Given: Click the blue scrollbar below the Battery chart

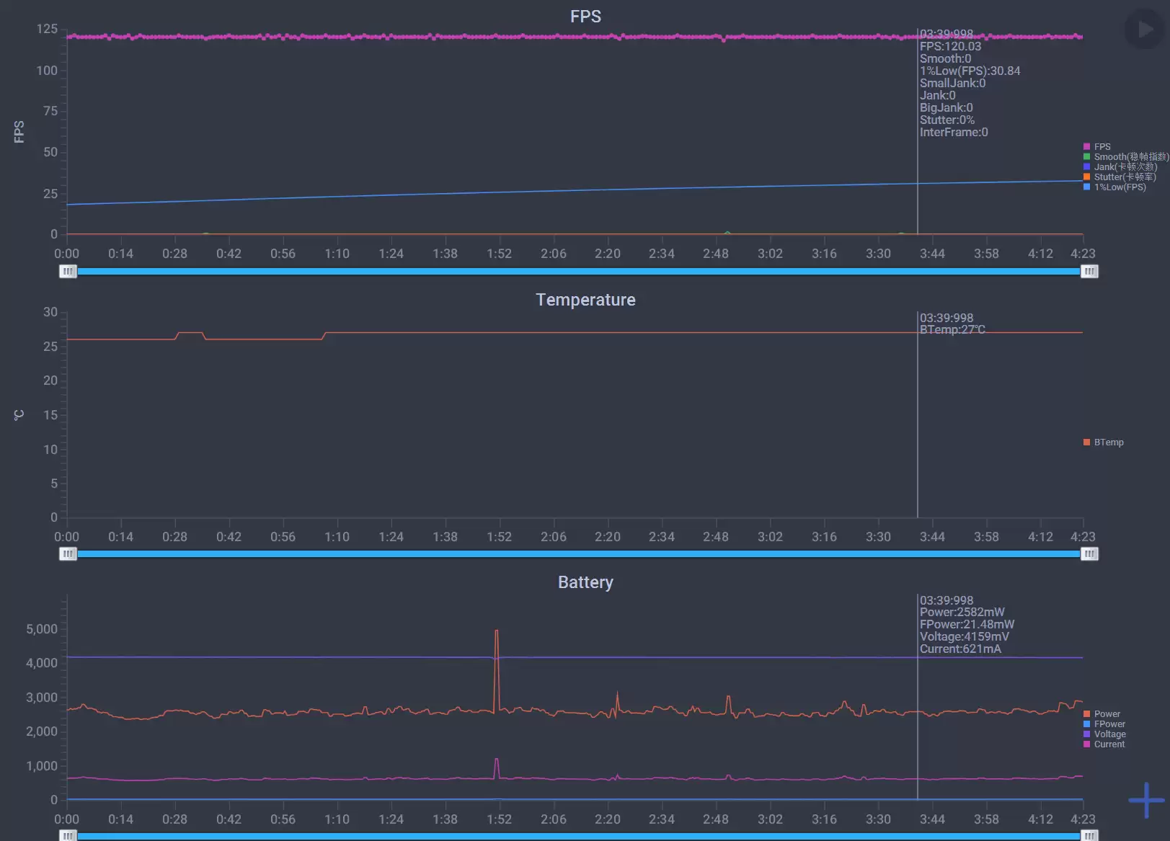Looking at the screenshot, I should coord(577,836).
